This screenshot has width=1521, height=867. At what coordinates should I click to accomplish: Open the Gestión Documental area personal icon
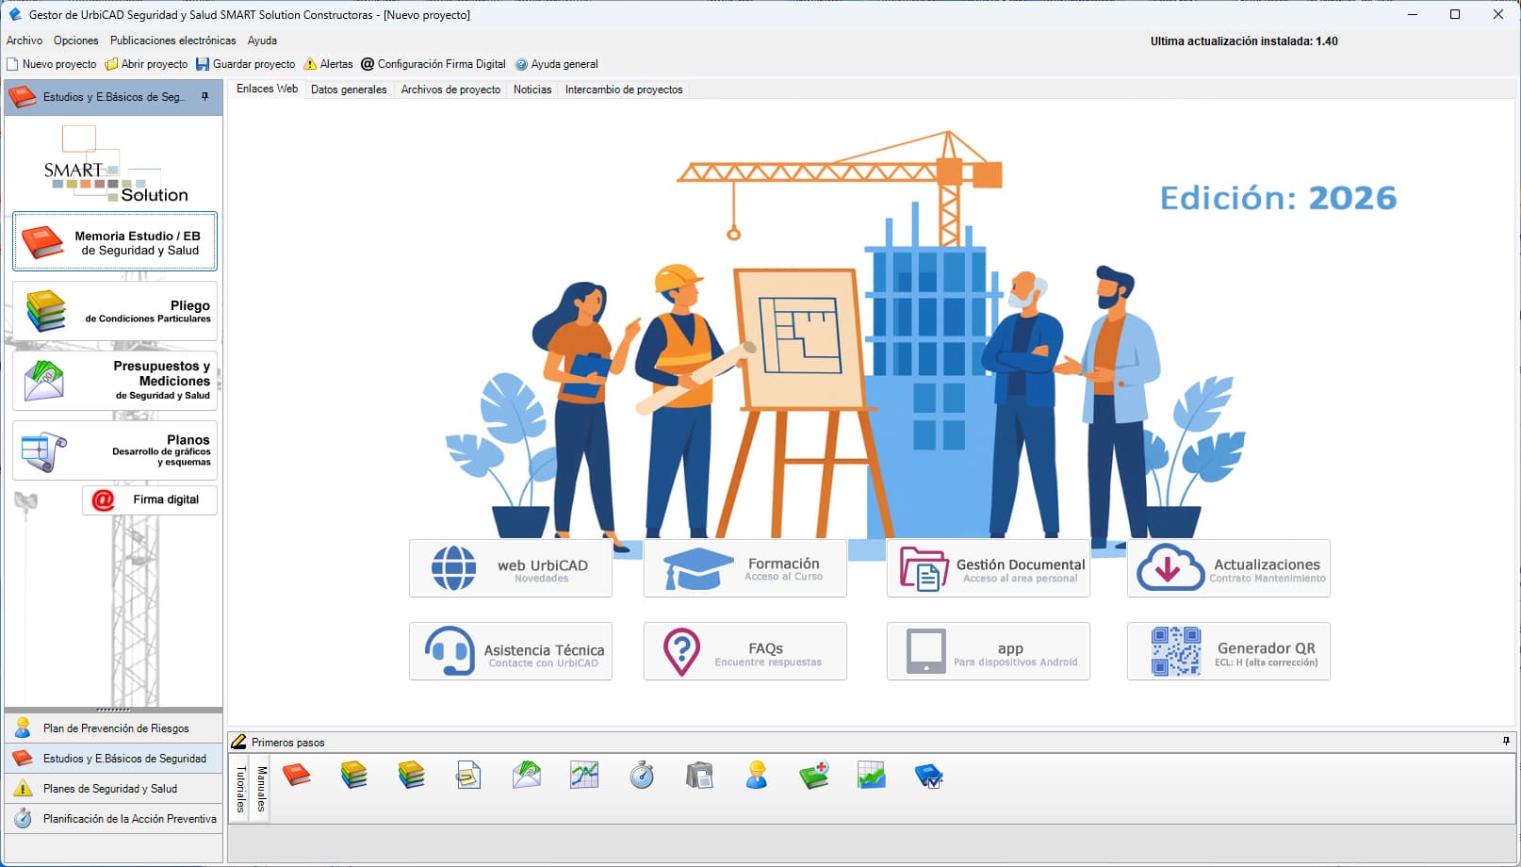tap(988, 568)
